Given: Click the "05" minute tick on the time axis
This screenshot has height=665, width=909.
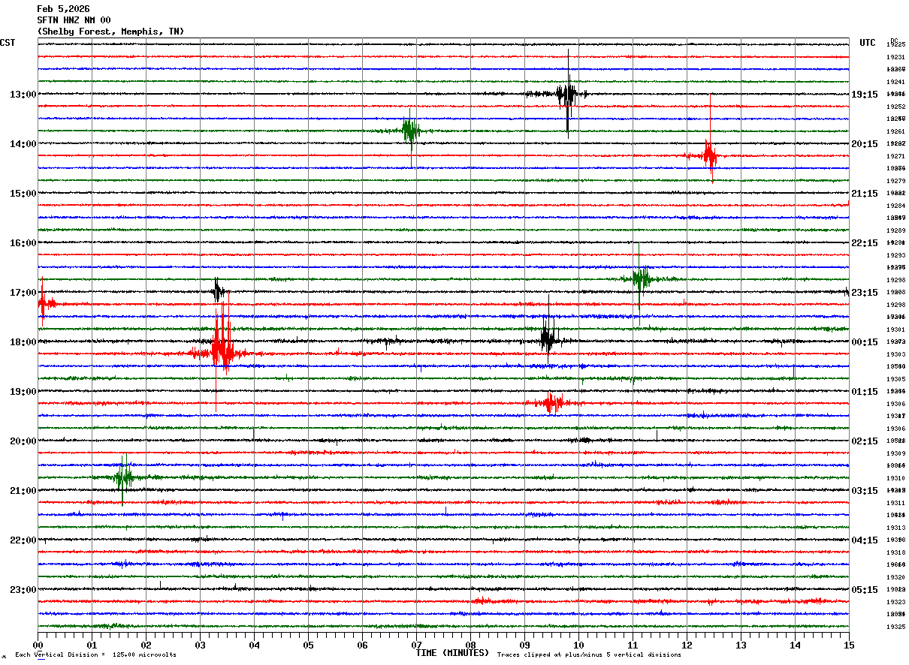Looking at the screenshot, I should tap(308, 645).
